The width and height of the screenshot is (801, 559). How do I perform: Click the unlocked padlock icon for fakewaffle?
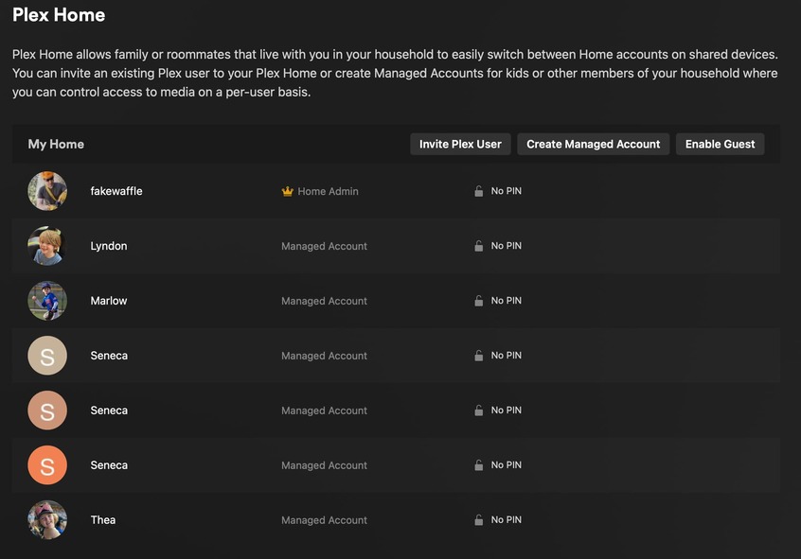click(x=479, y=191)
